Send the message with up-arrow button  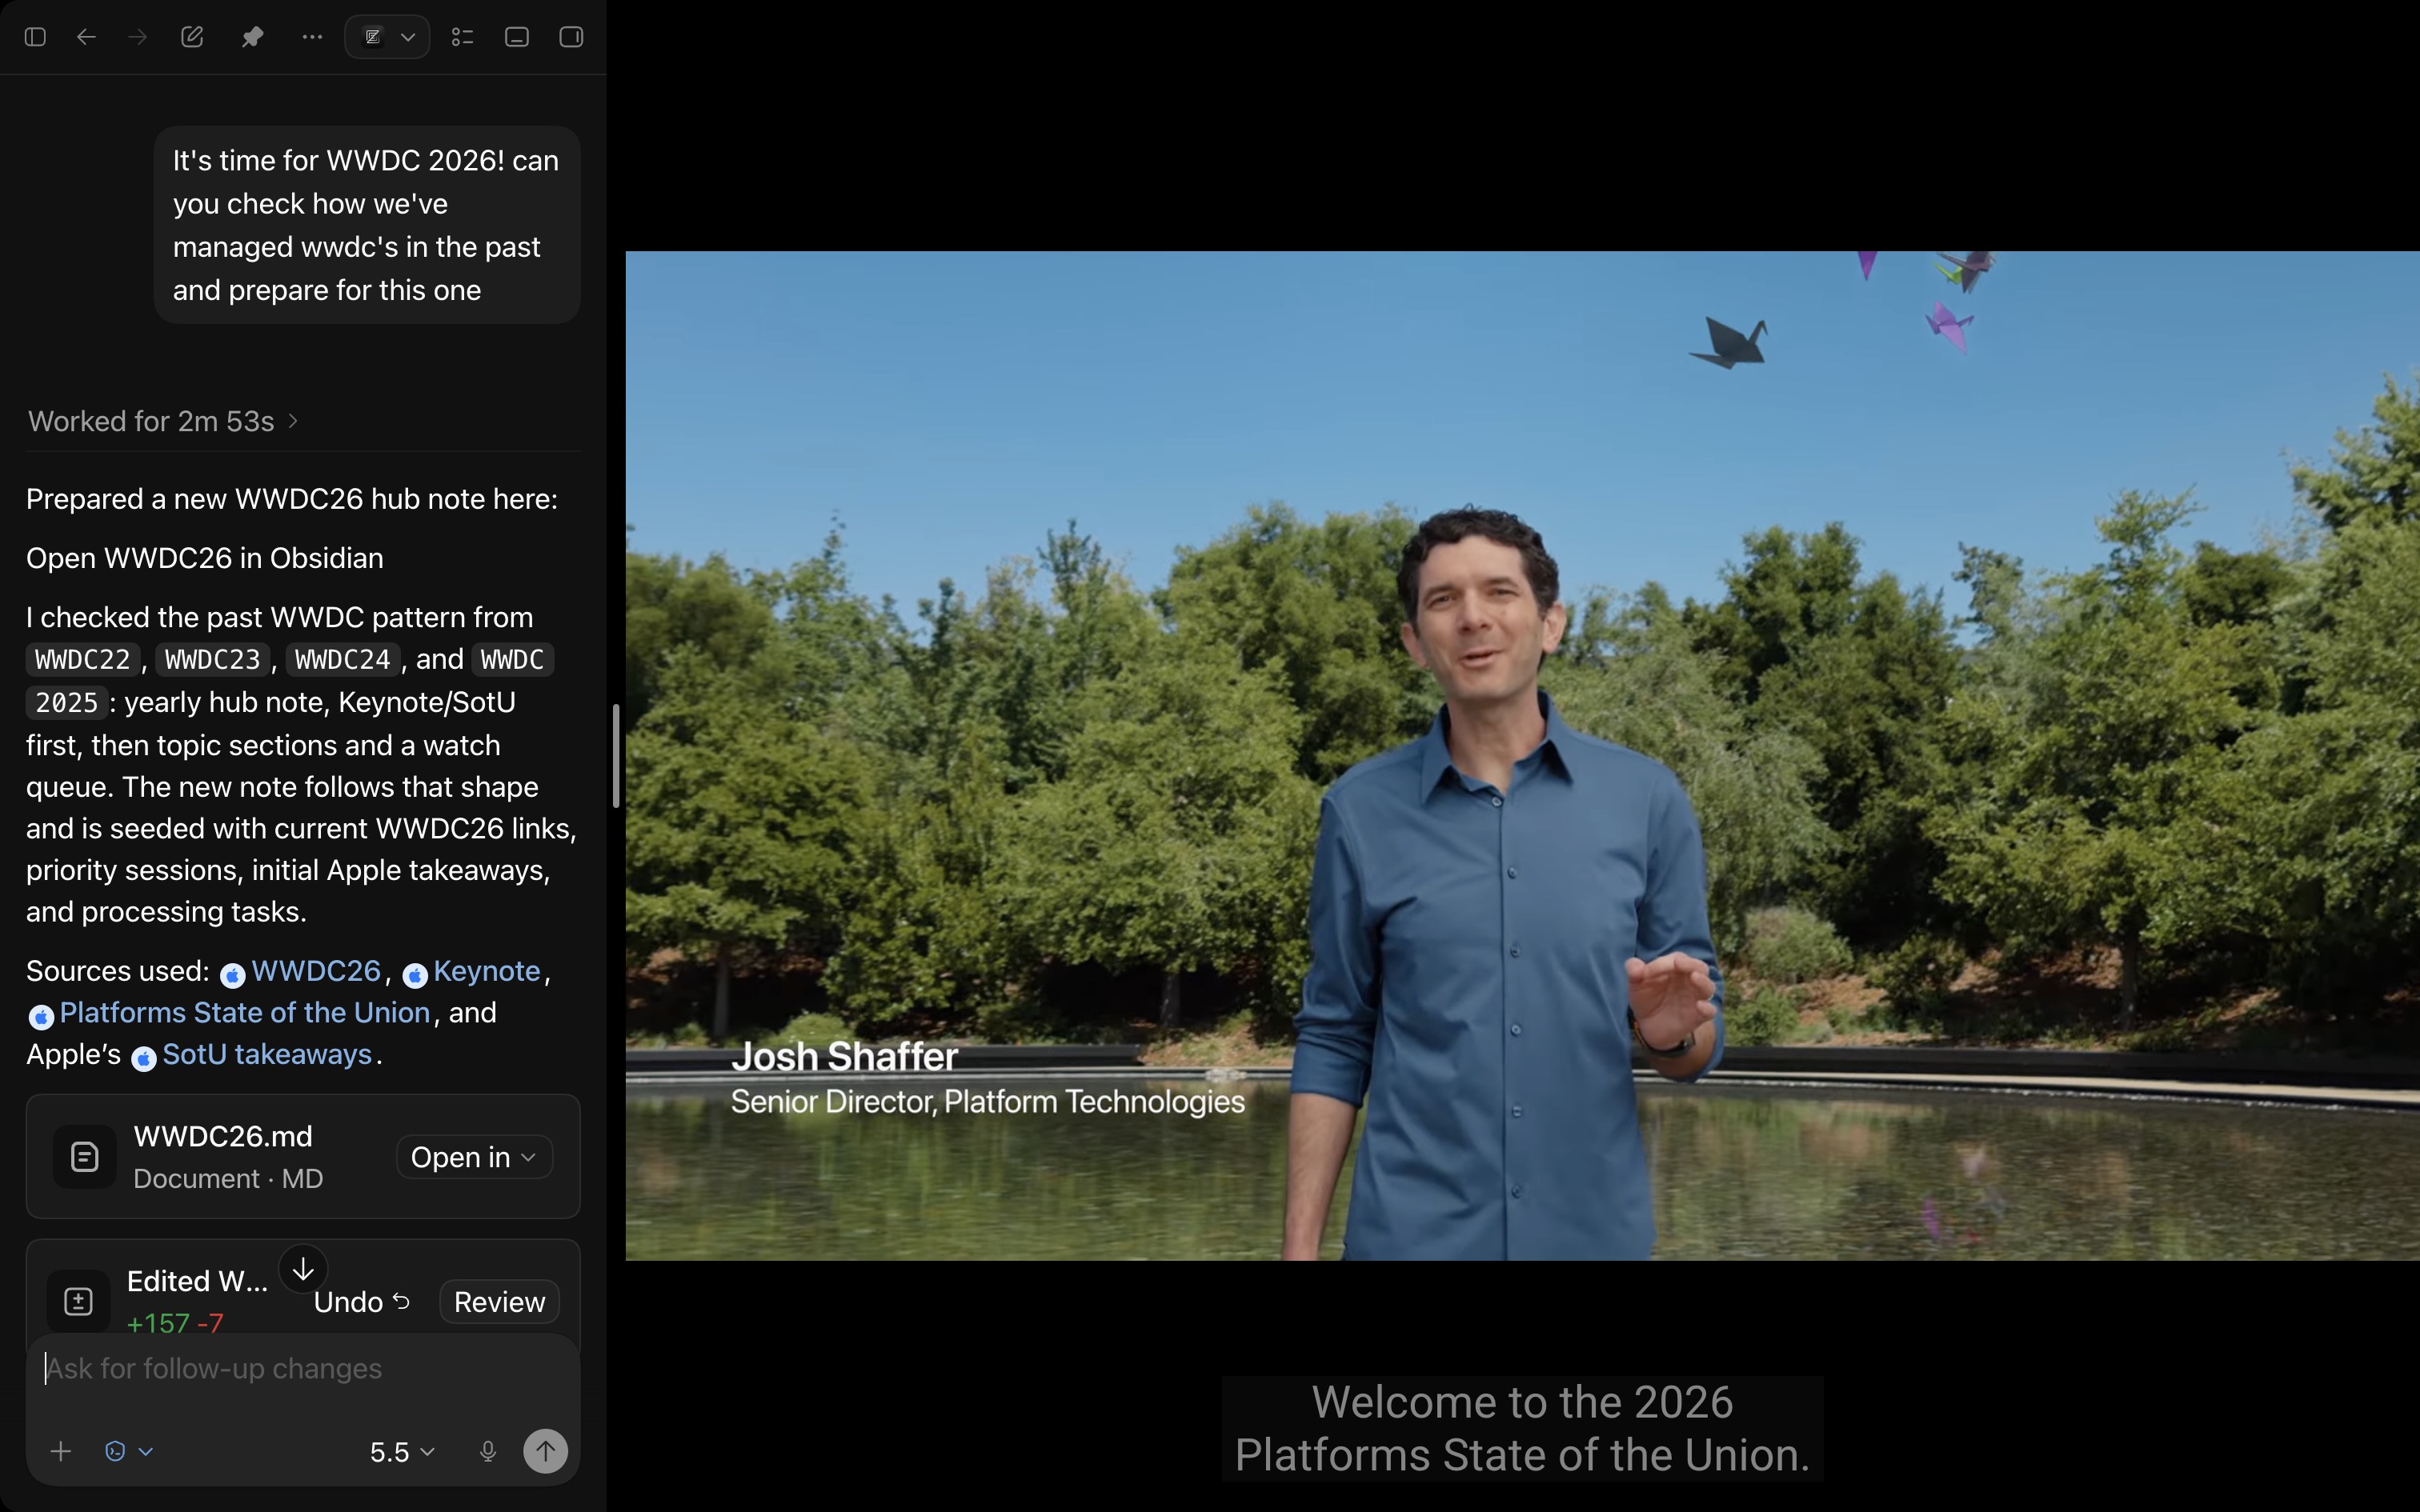coord(546,1451)
